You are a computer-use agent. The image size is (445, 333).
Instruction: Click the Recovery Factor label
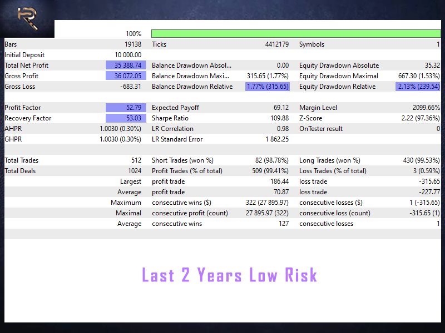[28, 118]
